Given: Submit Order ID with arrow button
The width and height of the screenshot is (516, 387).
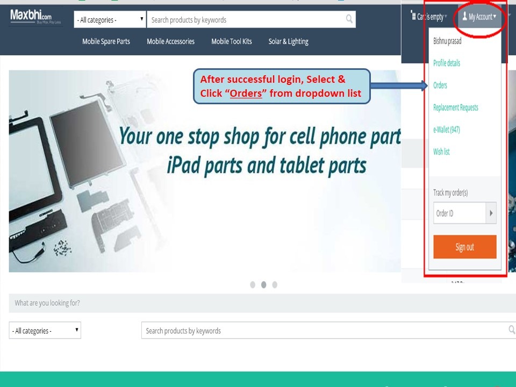Looking at the screenshot, I should tap(491, 213).
